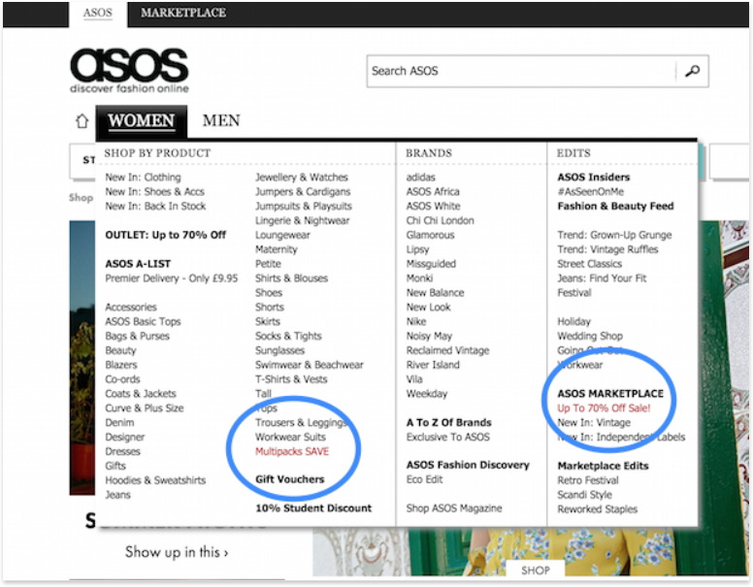The width and height of the screenshot is (753, 587).
Task: Open New In: Back In Stock
Action: (x=155, y=206)
